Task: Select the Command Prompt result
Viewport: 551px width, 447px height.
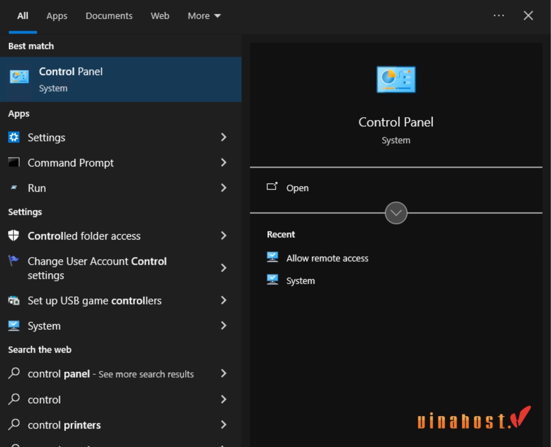Action: pyautogui.click(x=121, y=163)
